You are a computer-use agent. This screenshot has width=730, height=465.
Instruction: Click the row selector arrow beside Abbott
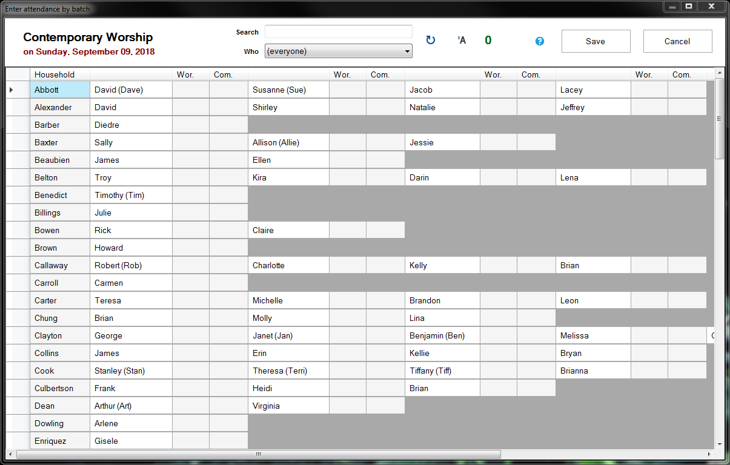coord(12,90)
